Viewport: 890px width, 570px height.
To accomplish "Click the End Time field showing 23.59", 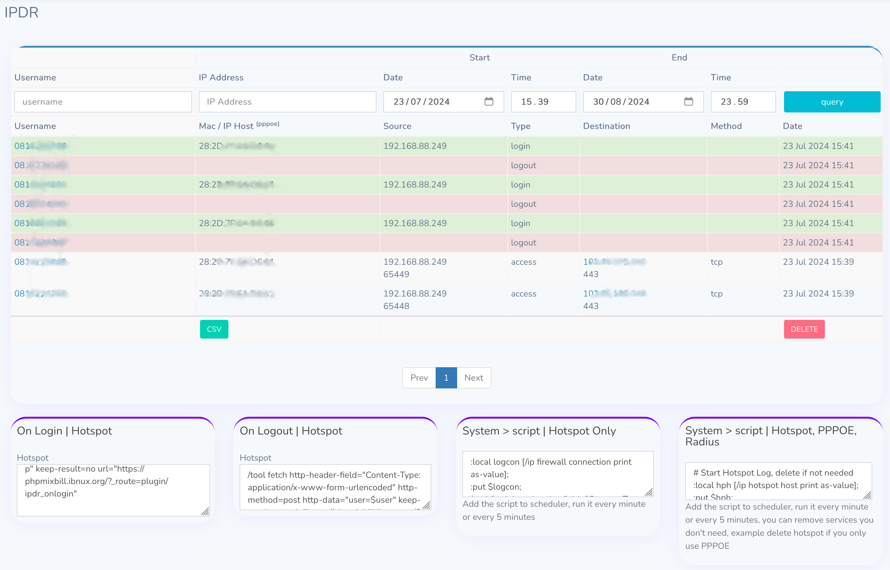I will [x=742, y=102].
